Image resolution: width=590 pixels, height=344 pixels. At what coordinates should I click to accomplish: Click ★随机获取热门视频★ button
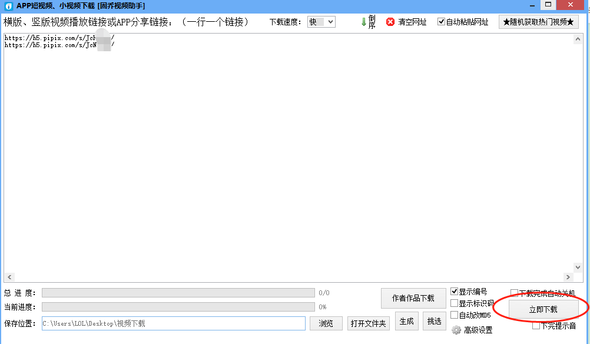click(538, 22)
